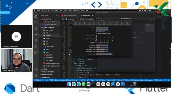
Task: Open Explorer more actions ellipsis
Action: (57, 16)
